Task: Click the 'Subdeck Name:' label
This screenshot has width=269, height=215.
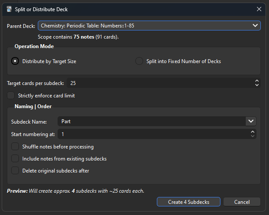Action: pyautogui.click(x=29, y=122)
